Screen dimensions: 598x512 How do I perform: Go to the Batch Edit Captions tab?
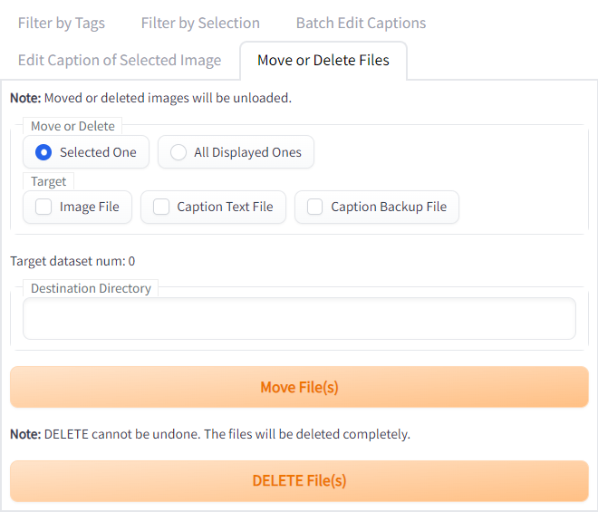tap(361, 23)
